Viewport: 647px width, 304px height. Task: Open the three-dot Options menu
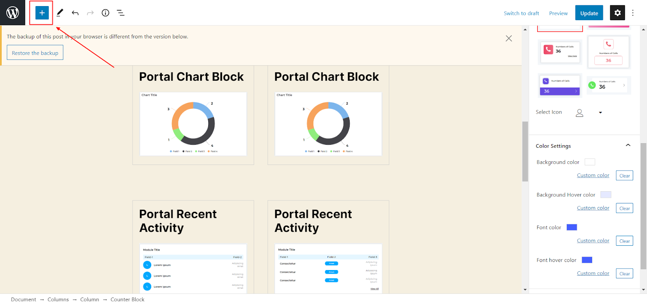pos(633,13)
